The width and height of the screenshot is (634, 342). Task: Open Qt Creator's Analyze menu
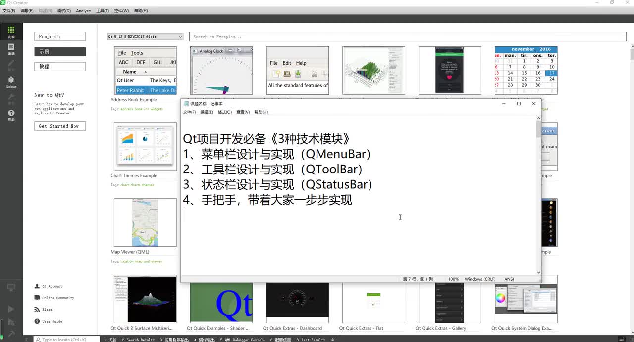pyautogui.click(x=83, y=11)
